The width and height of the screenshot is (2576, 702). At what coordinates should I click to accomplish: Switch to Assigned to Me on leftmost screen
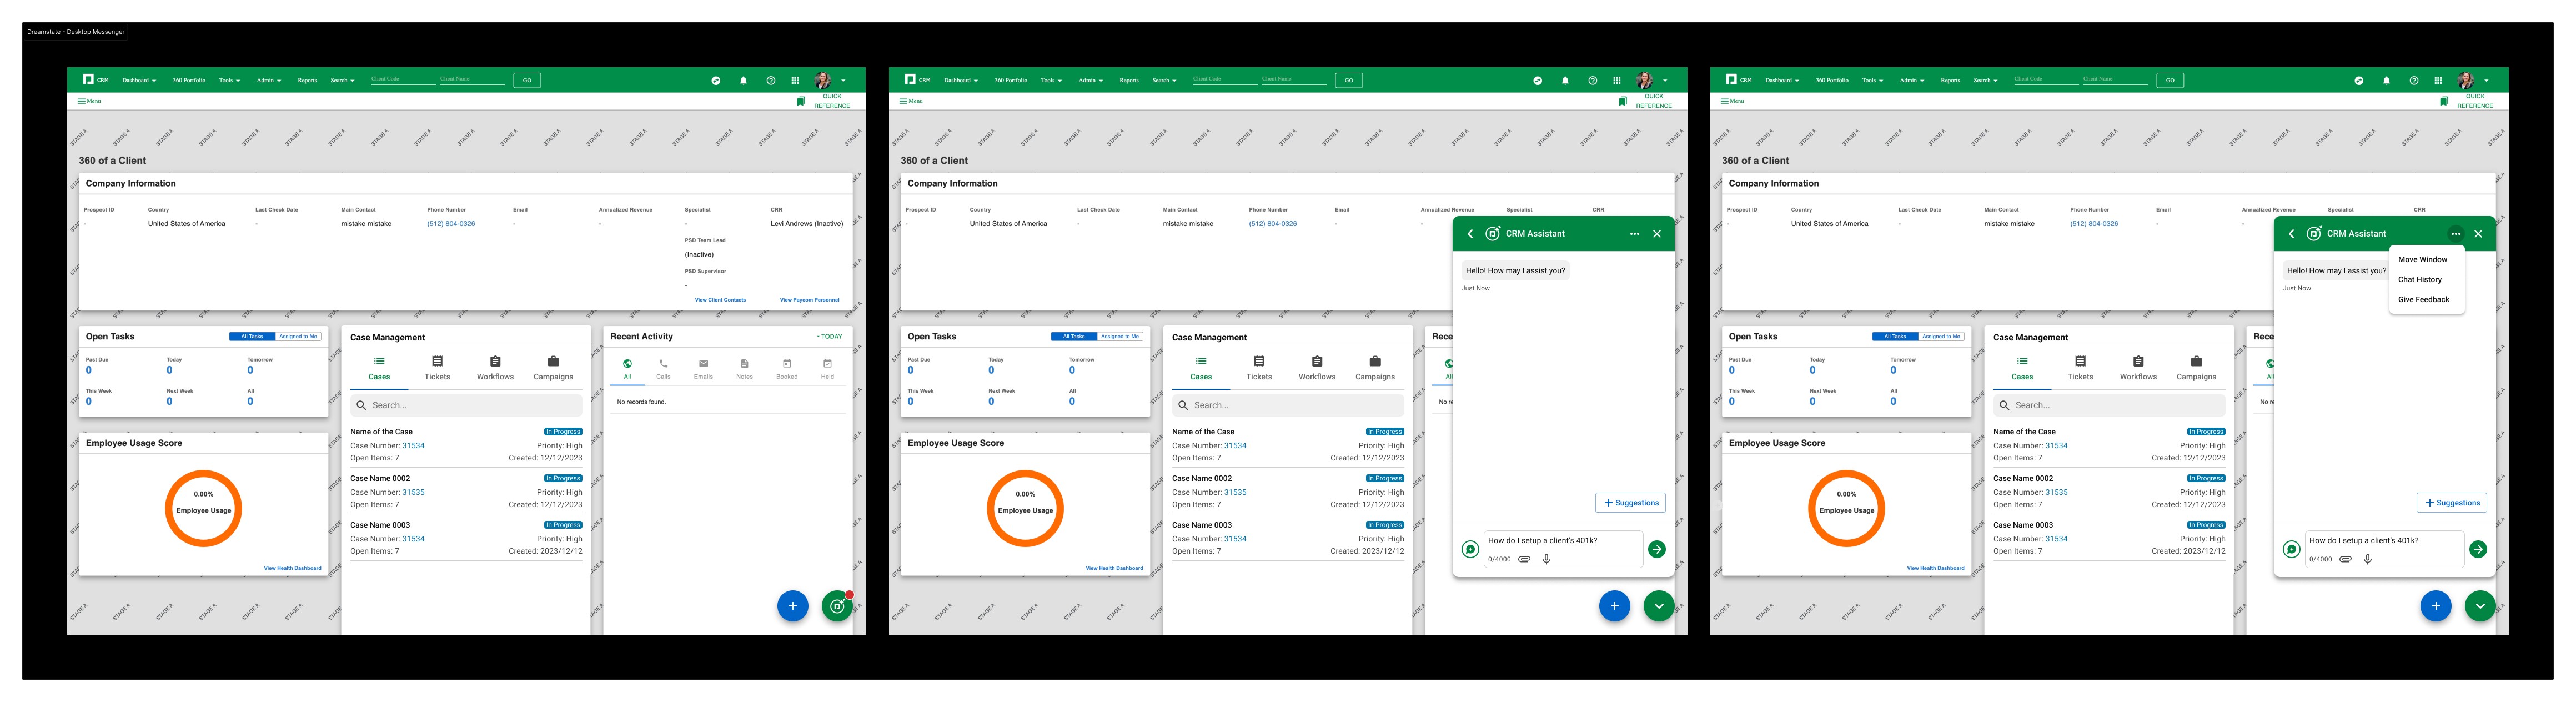(298, 337)
